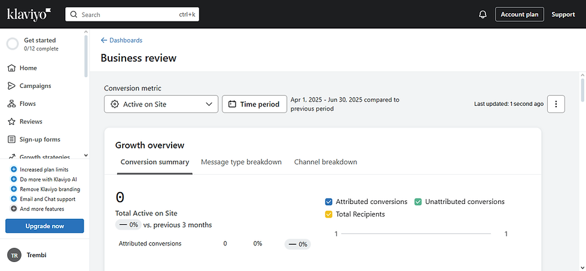This screenshot has height=271, width=586.
Task: Uncheck Unattributed conversions checkbox
Action: click(418, 202)
